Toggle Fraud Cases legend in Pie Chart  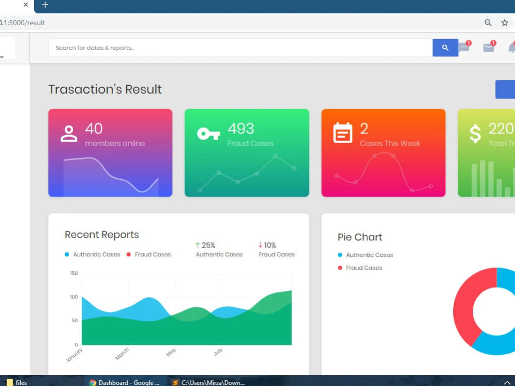click(x=360, y=268)
